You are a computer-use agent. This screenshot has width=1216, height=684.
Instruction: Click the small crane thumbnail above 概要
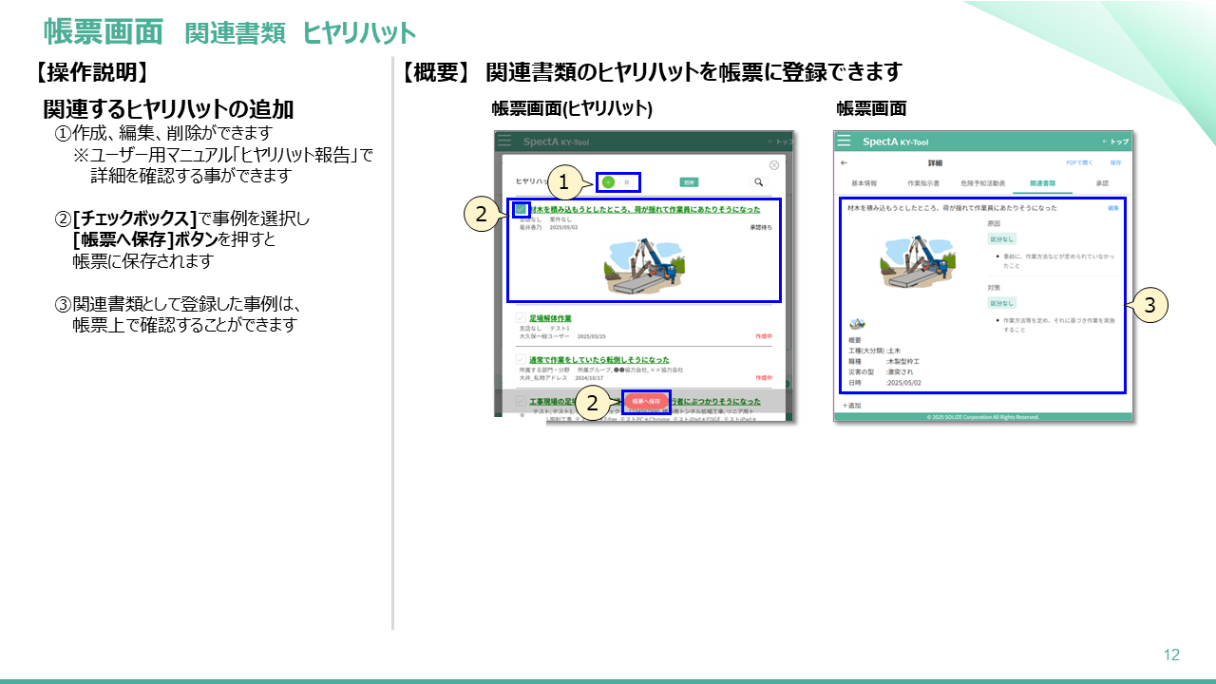coord(857,324)
